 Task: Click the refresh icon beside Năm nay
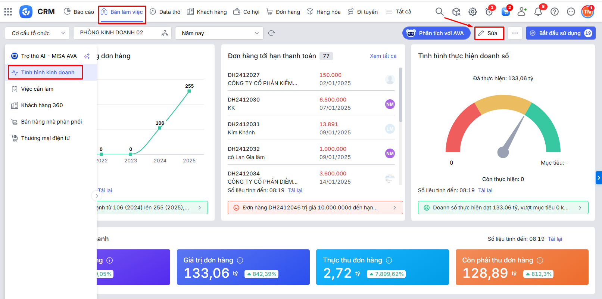272,33
